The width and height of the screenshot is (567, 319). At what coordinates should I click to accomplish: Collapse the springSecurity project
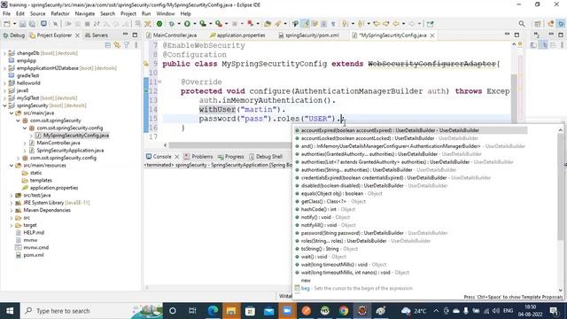4,105
